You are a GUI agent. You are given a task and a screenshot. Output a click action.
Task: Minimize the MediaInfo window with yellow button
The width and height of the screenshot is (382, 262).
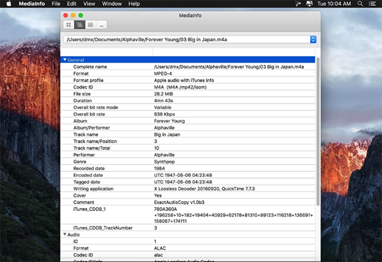tap(73, 15)
